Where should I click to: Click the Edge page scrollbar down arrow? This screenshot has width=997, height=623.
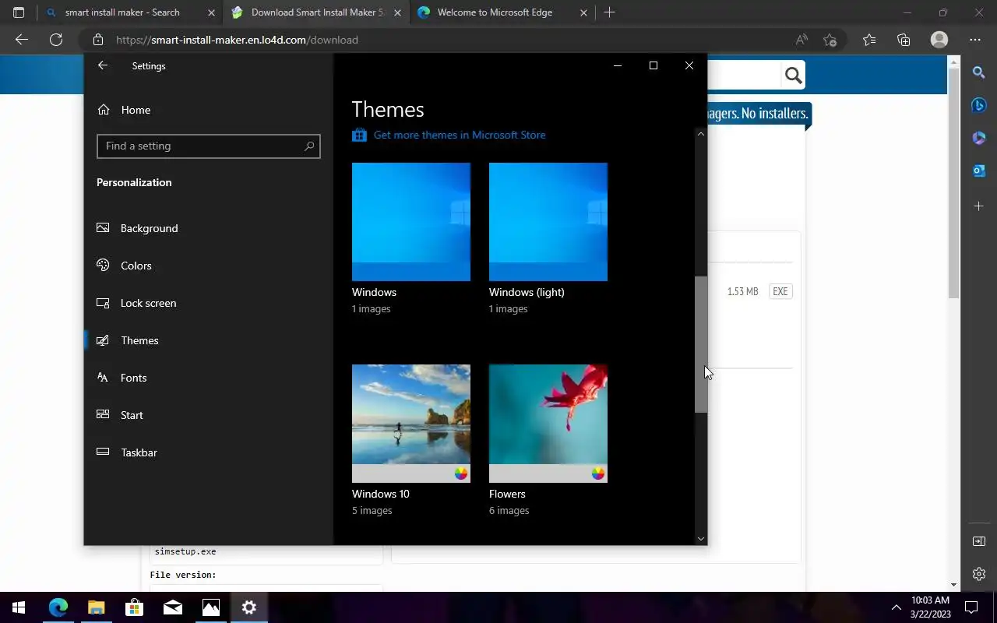click(953, 585)
